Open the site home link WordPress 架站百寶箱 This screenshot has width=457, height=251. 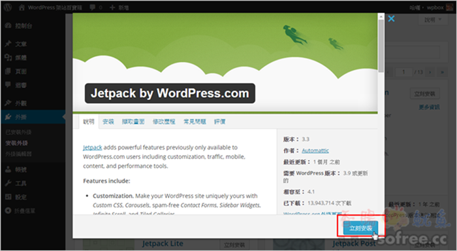point(50,7)
